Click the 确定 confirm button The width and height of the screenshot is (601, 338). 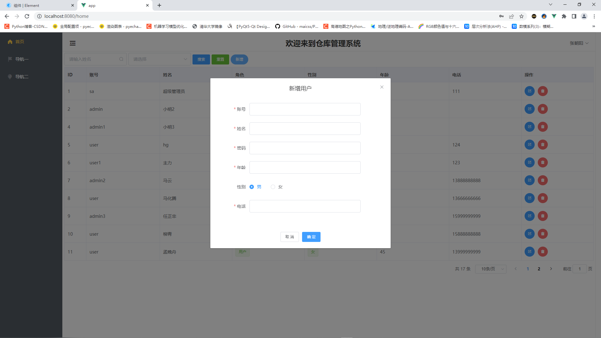[x=311, y=237]
